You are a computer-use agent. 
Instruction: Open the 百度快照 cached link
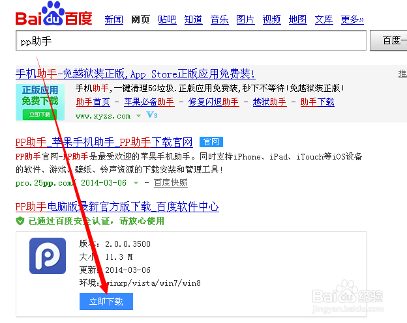[170, 183]
